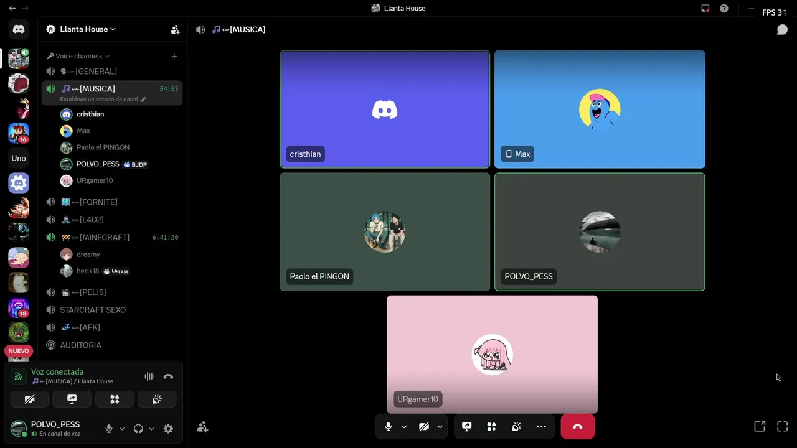Join the PELIS voice channel

click(x=112, y=292)
